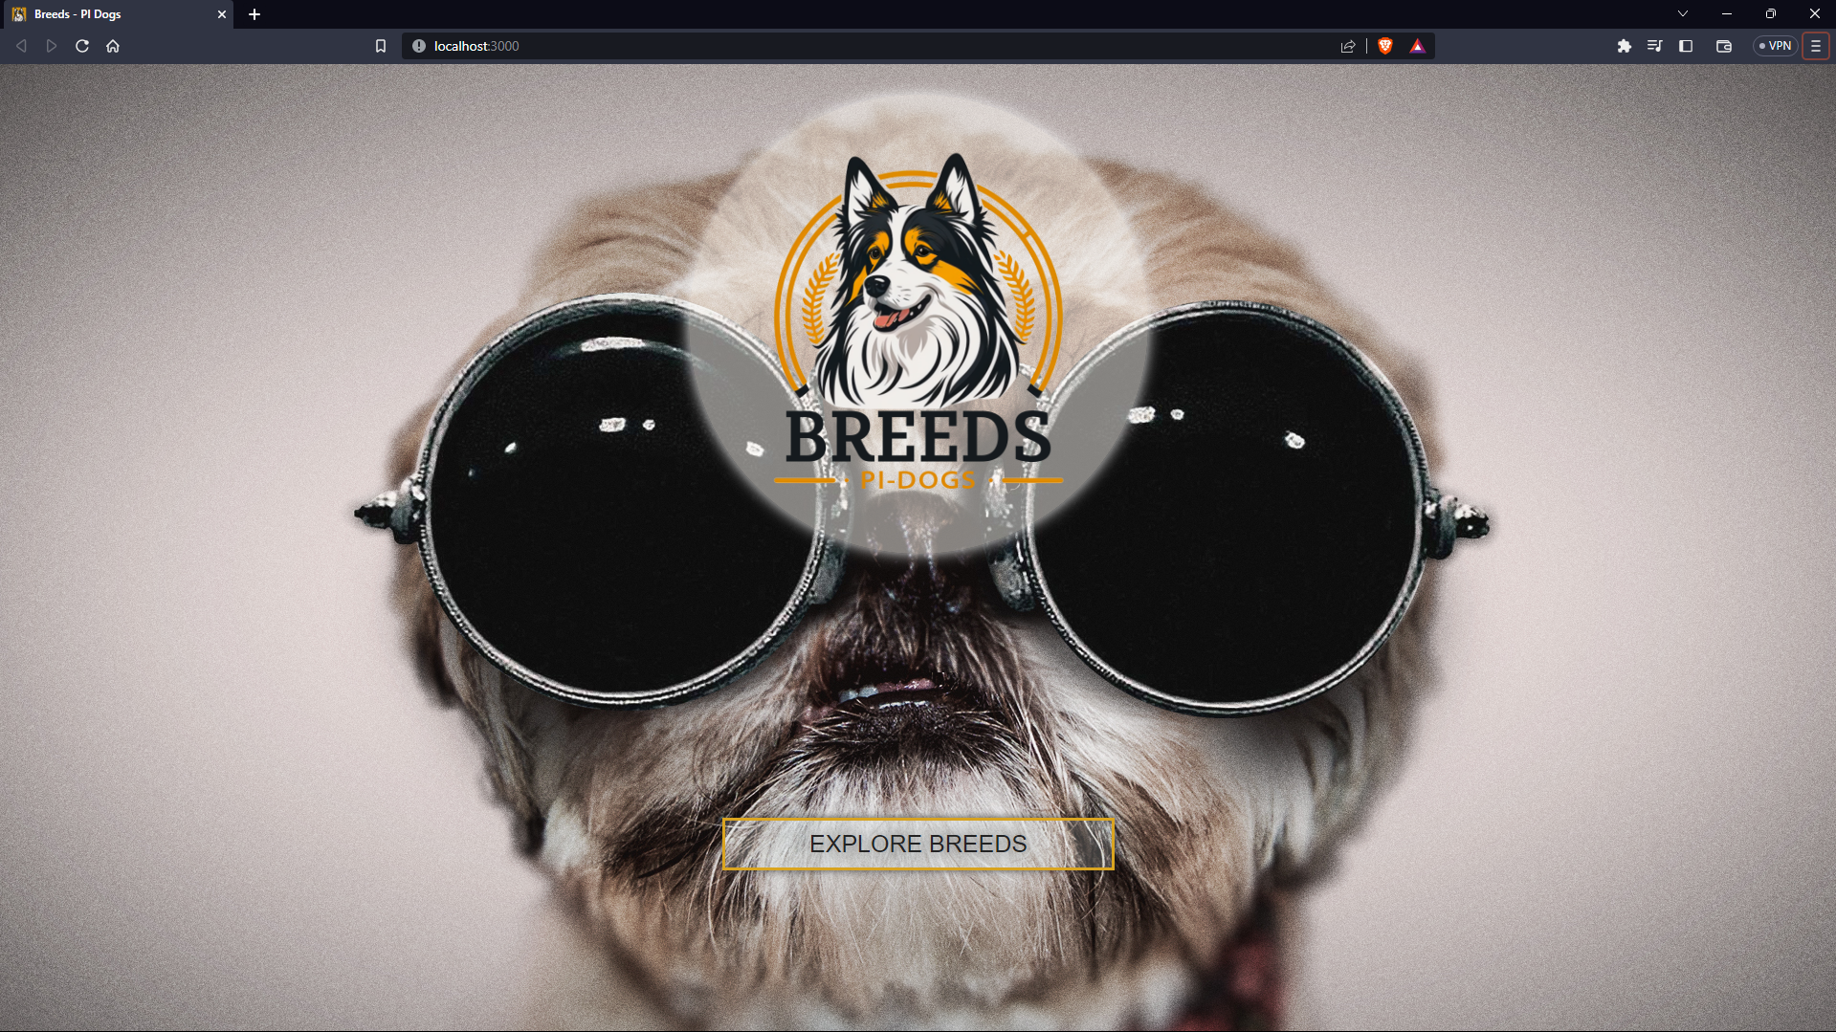Viewport: 1836px width, 1032px height.
Task: Reload the current page
Action: 82,45
